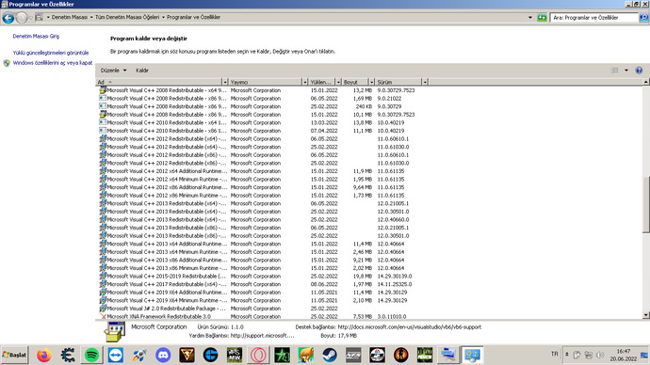Open the Yüklen... column filter dropdown
The image size is (650, 365).
coord(338,82)
